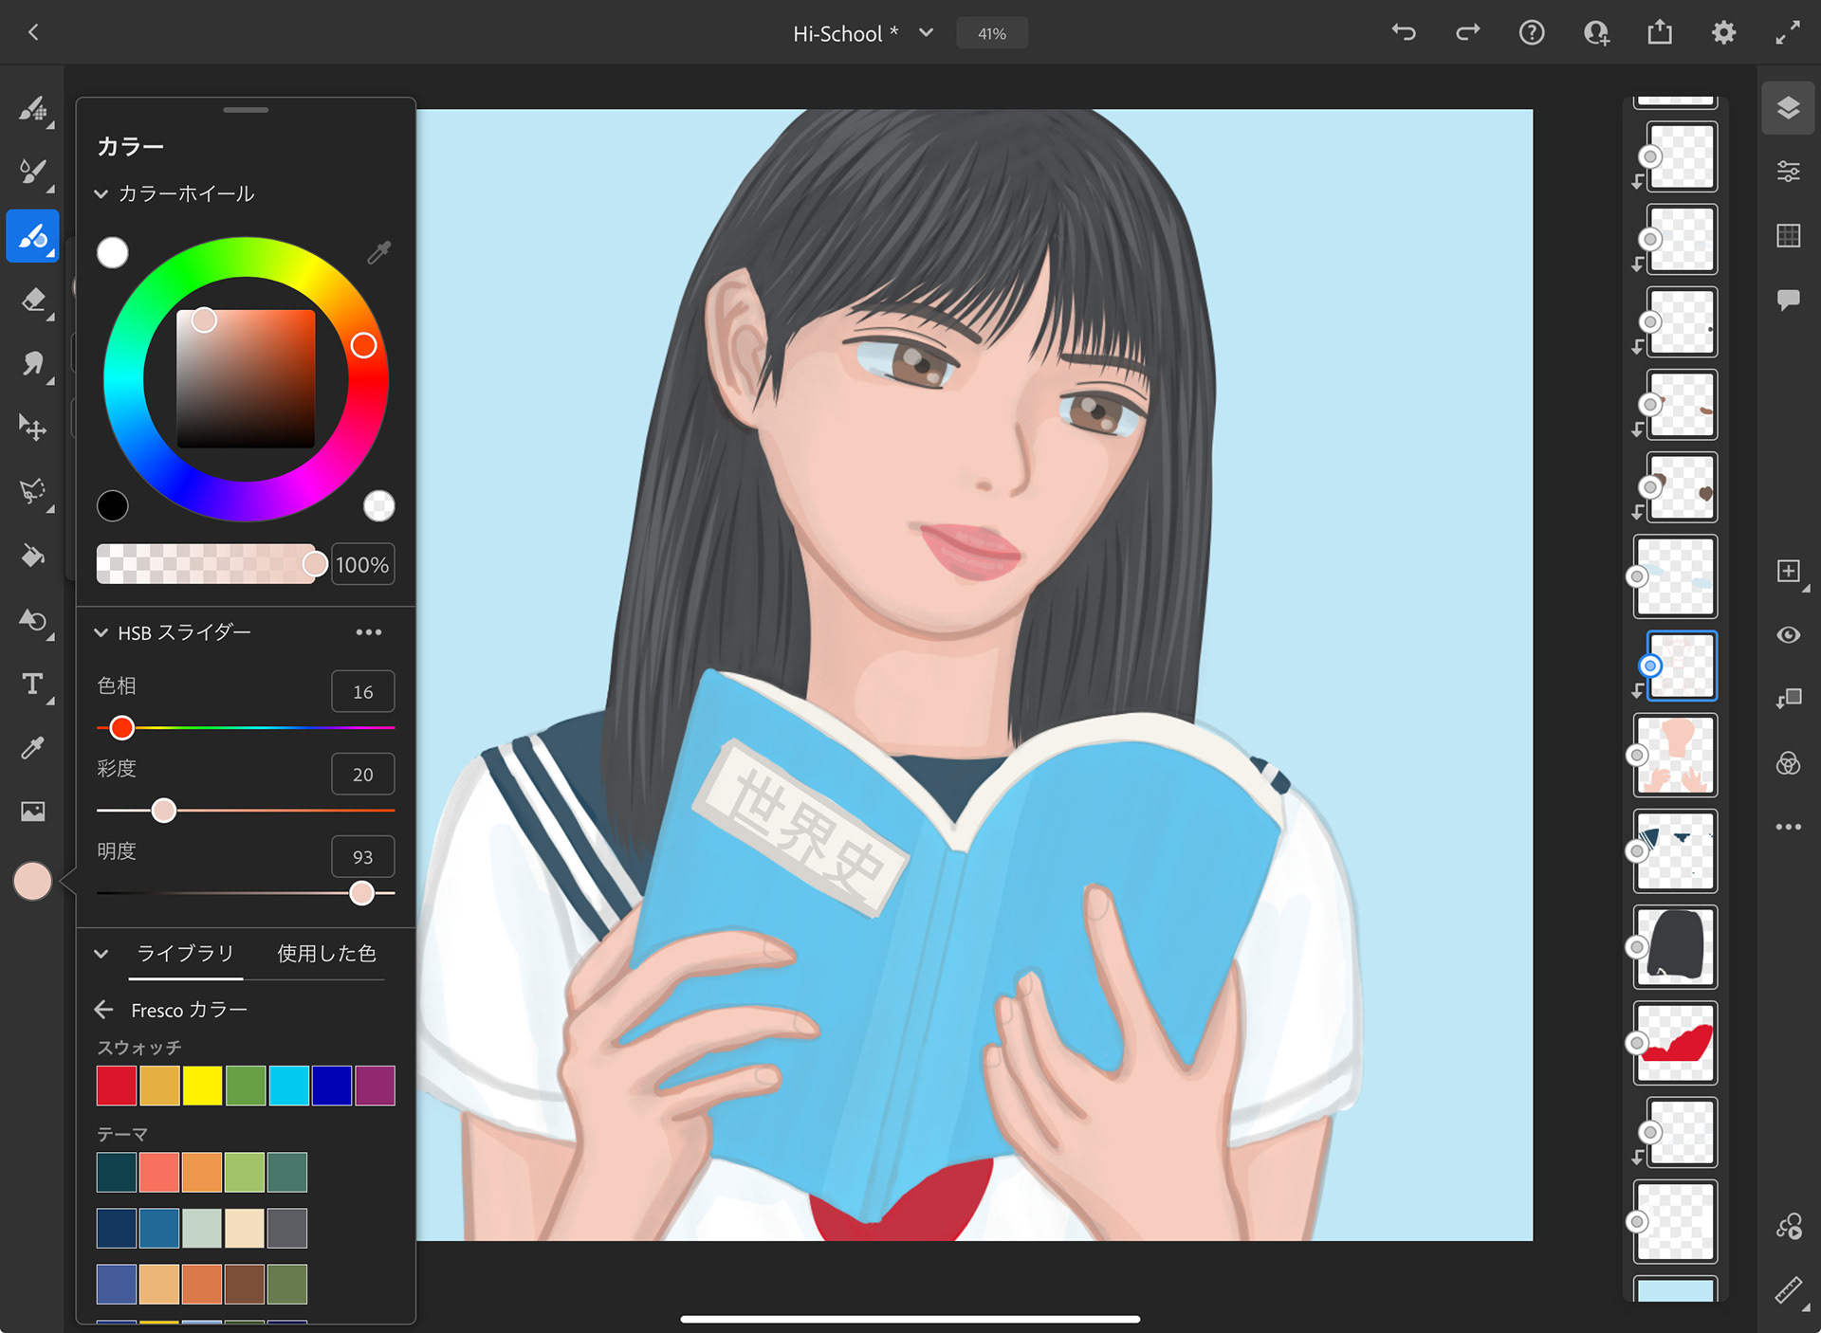Choose the purple swatch
The width and height of the screenshot is (1821, 1333).
(x=376, y=1086)
